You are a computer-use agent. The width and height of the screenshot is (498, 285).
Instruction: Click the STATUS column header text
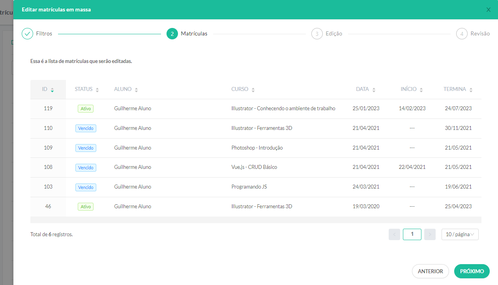pyautogui.click(x=84, y=89)
